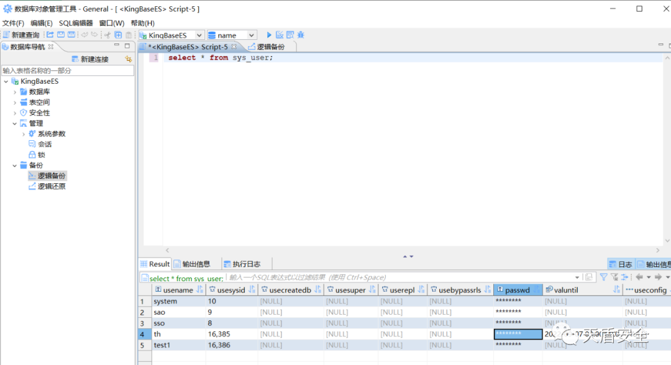Click the link-with-editor arrows icon in navigator

(129, 59)
